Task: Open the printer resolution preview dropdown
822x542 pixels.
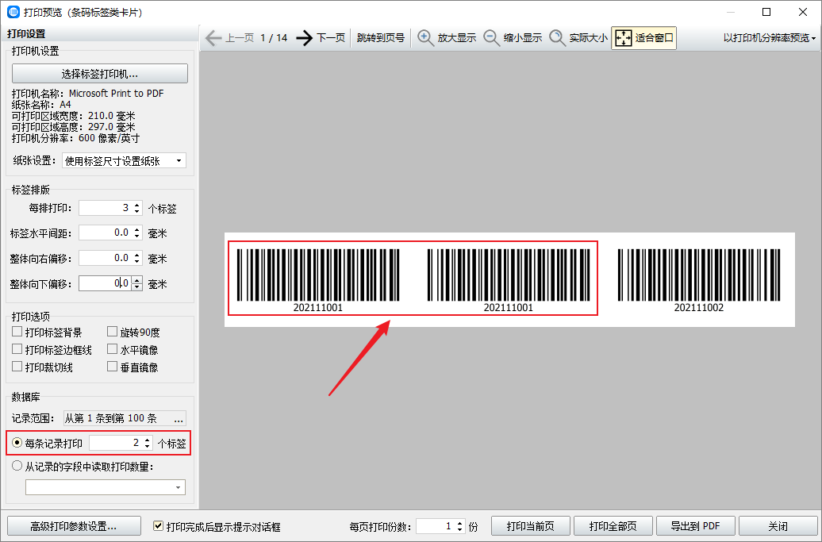Action: tap(769, 38)
